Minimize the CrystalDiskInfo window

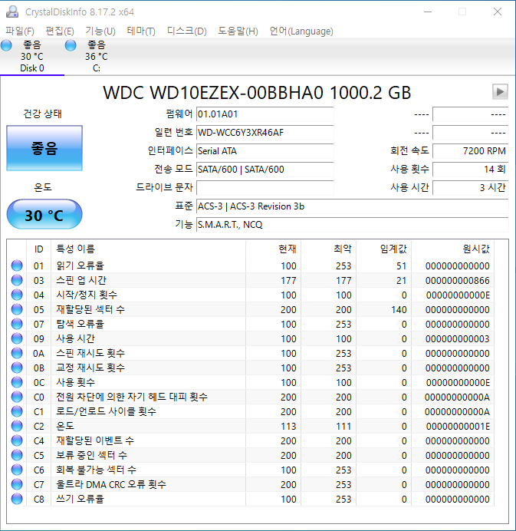coord(428,12)
